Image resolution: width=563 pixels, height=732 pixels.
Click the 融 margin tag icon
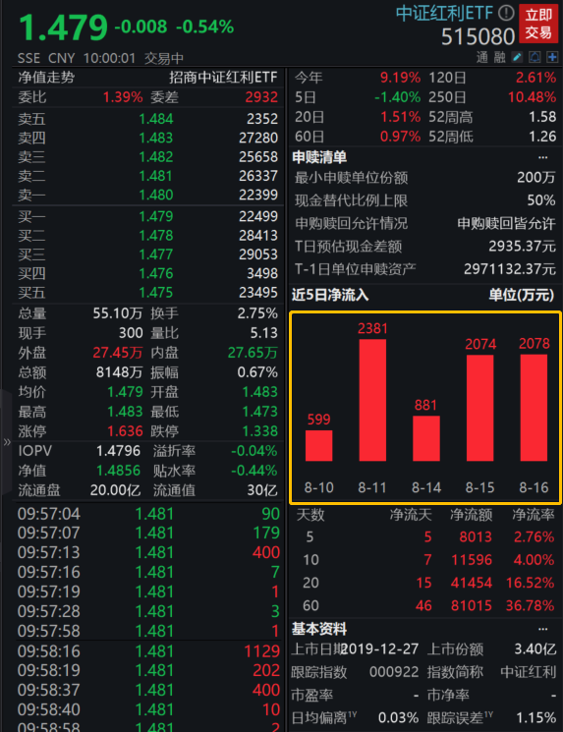(499, 57)
